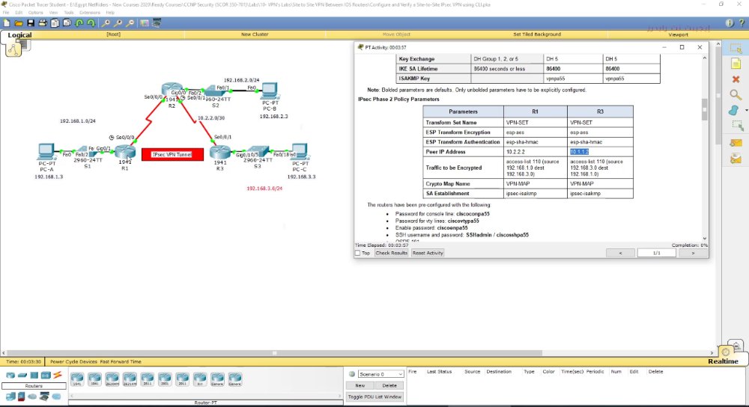The width and height of the screenshot is (749, 407).
Task: Choose the Draw Polygon shape tool
Action: tap(734, 110)
